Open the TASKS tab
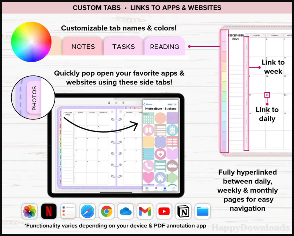The image size is (294, 236). (x=124, y=46)
